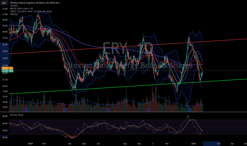Image resolution: width=247 pixels, height=146 pixels.
Task: Click the 32.00 price axis value
Action: [x=5, y=9]
